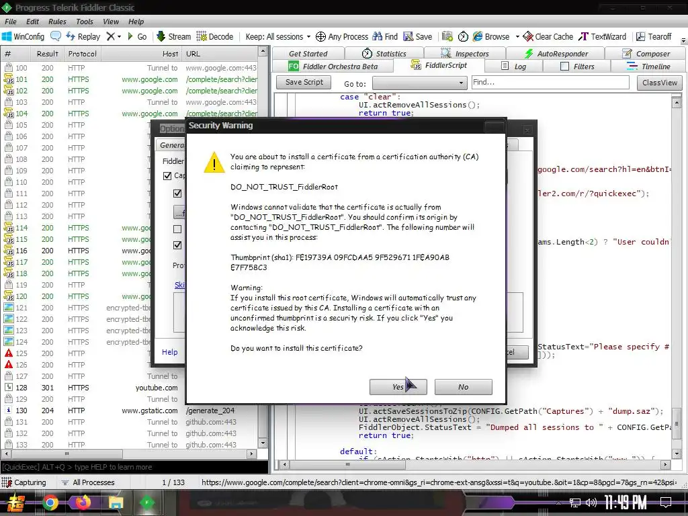Click the WinConfig toolbar icon
The width and height of the screenshot is (688, 516).
[x=7, y=36]
